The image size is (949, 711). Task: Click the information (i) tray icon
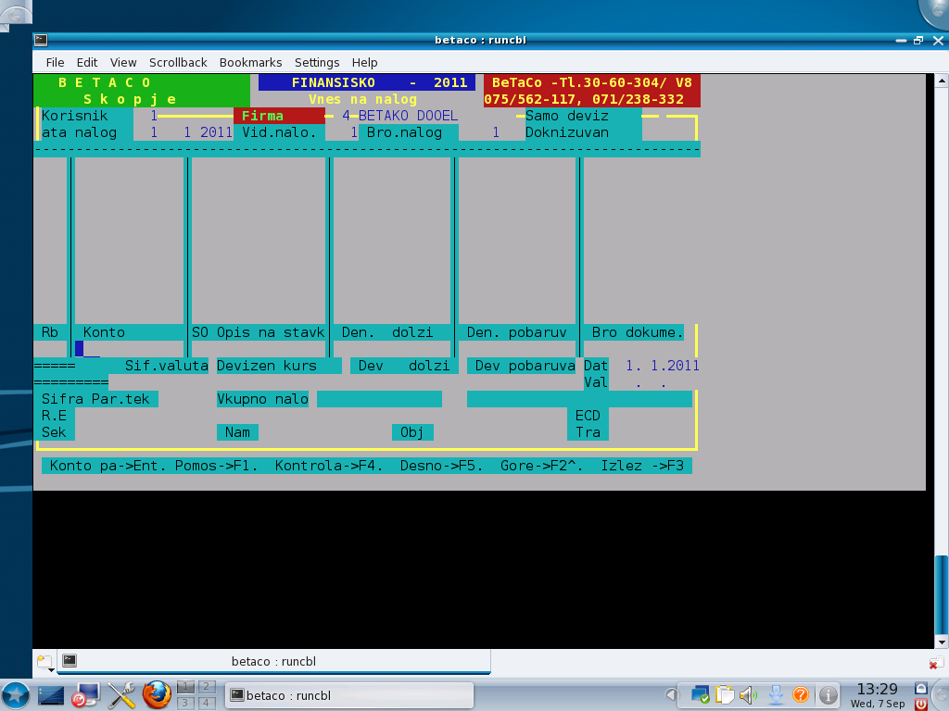(829, 694)
